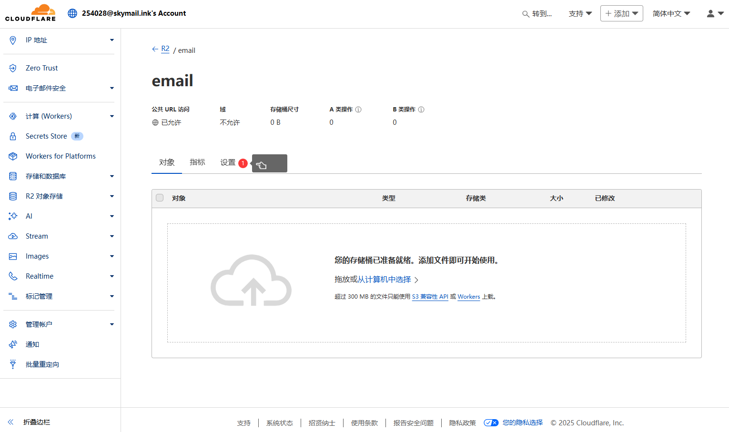The width and height of the screenshot is (729, 432).
Task: Collapse the sidebar with the double-chevron
Action: coord(11,422)
